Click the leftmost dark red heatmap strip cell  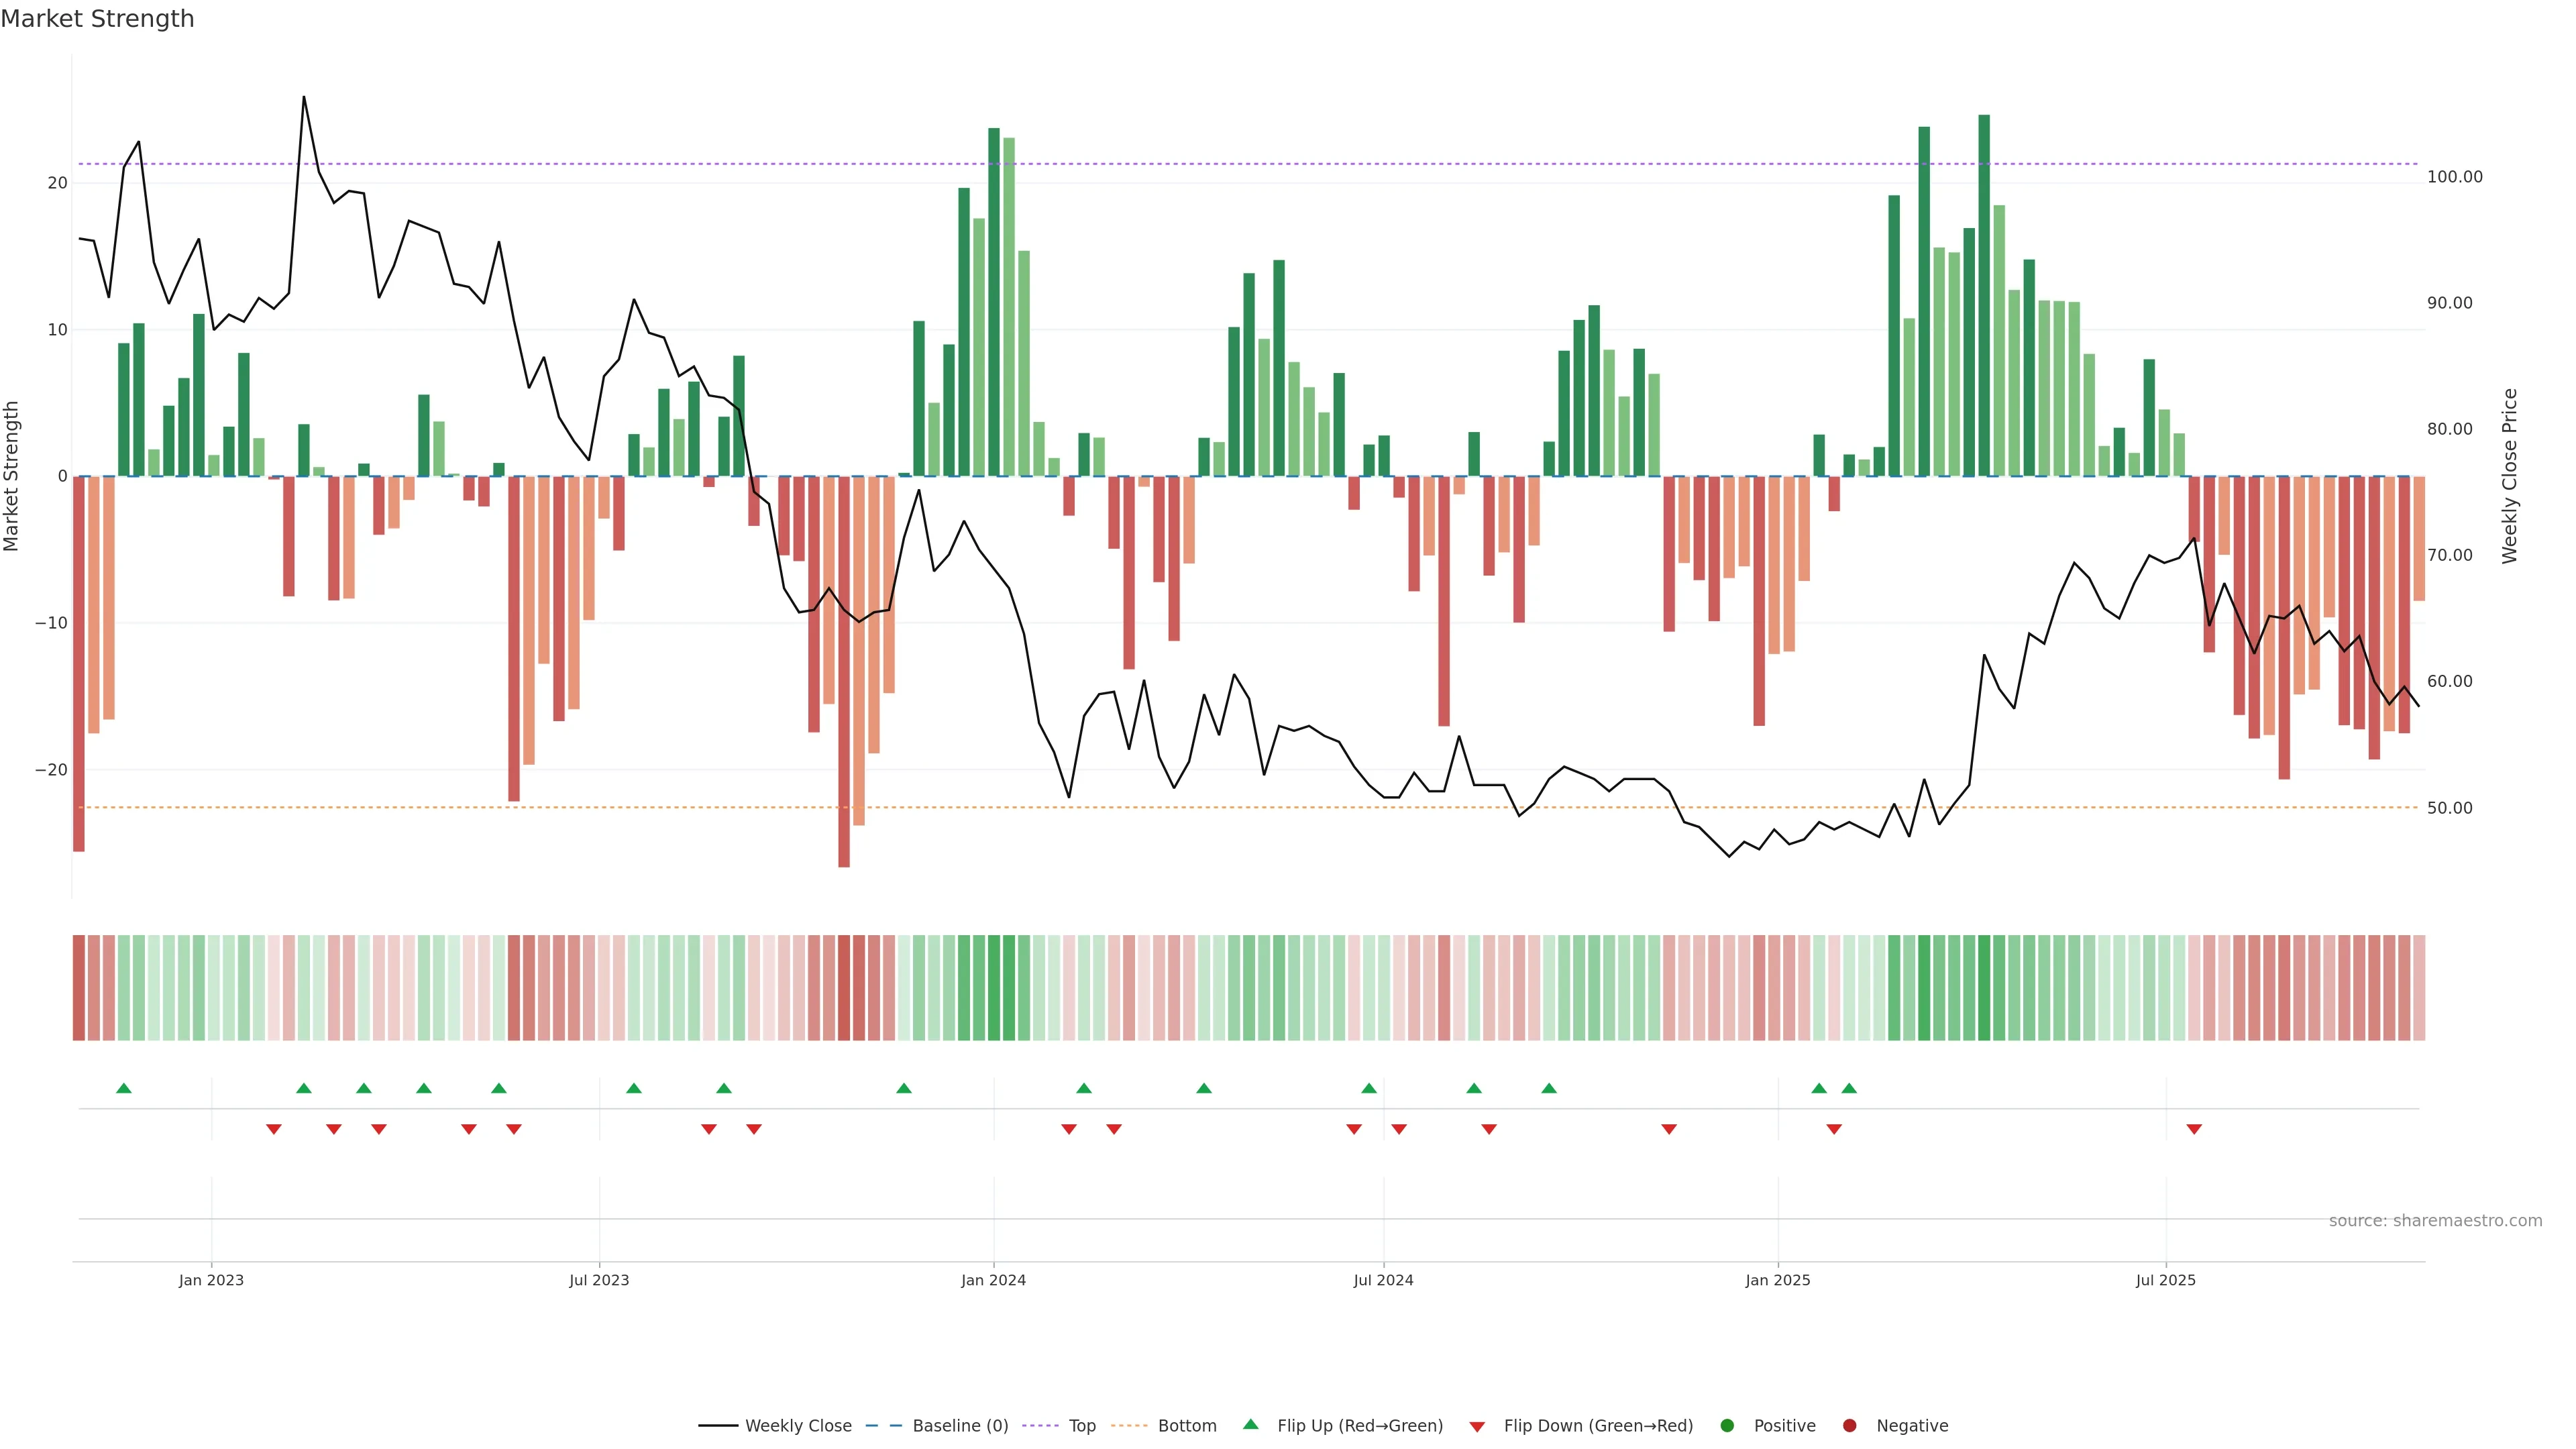[x=78, y=987]
